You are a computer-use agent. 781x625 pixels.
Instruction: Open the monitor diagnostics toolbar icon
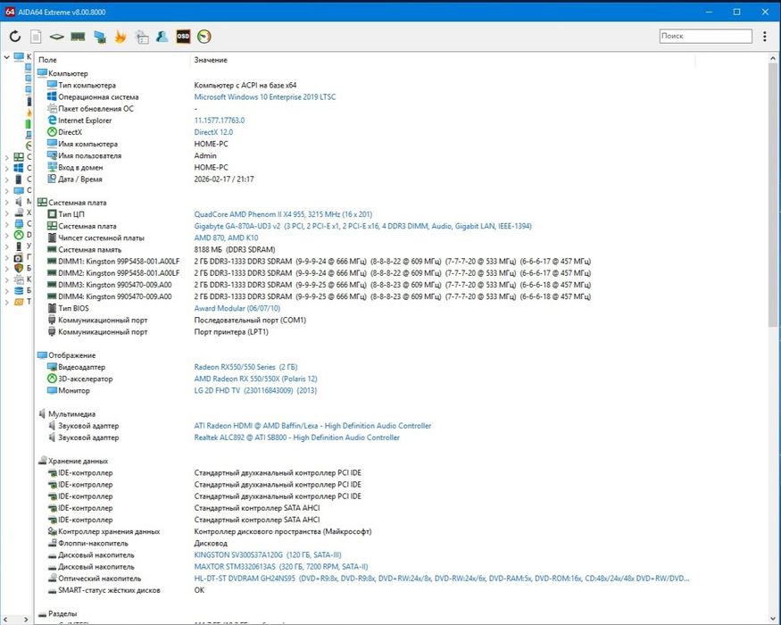[x=100, y=37]
